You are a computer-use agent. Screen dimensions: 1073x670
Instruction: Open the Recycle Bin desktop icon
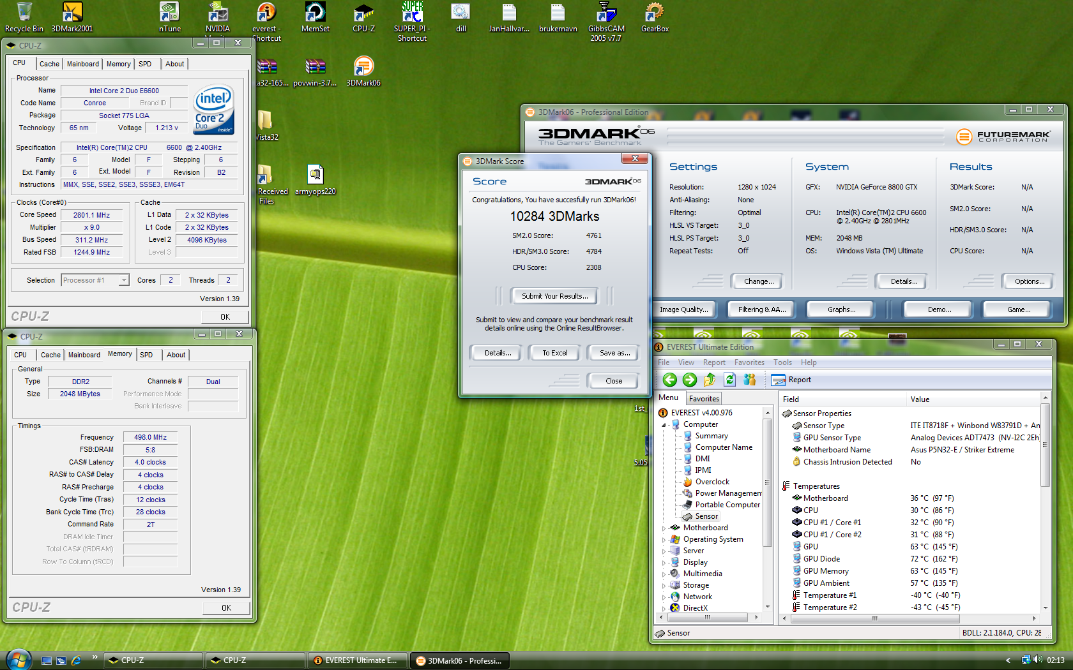pos(24,17)
